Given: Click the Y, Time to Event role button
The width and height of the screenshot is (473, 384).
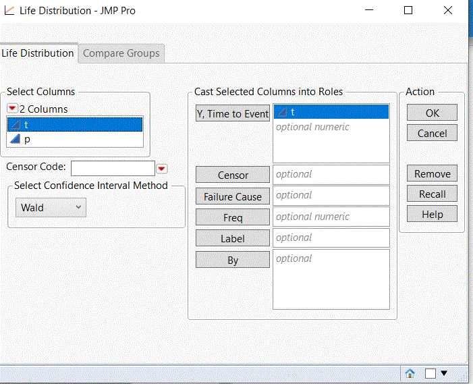Looking at the screenshot, I should tap(233, 113).
